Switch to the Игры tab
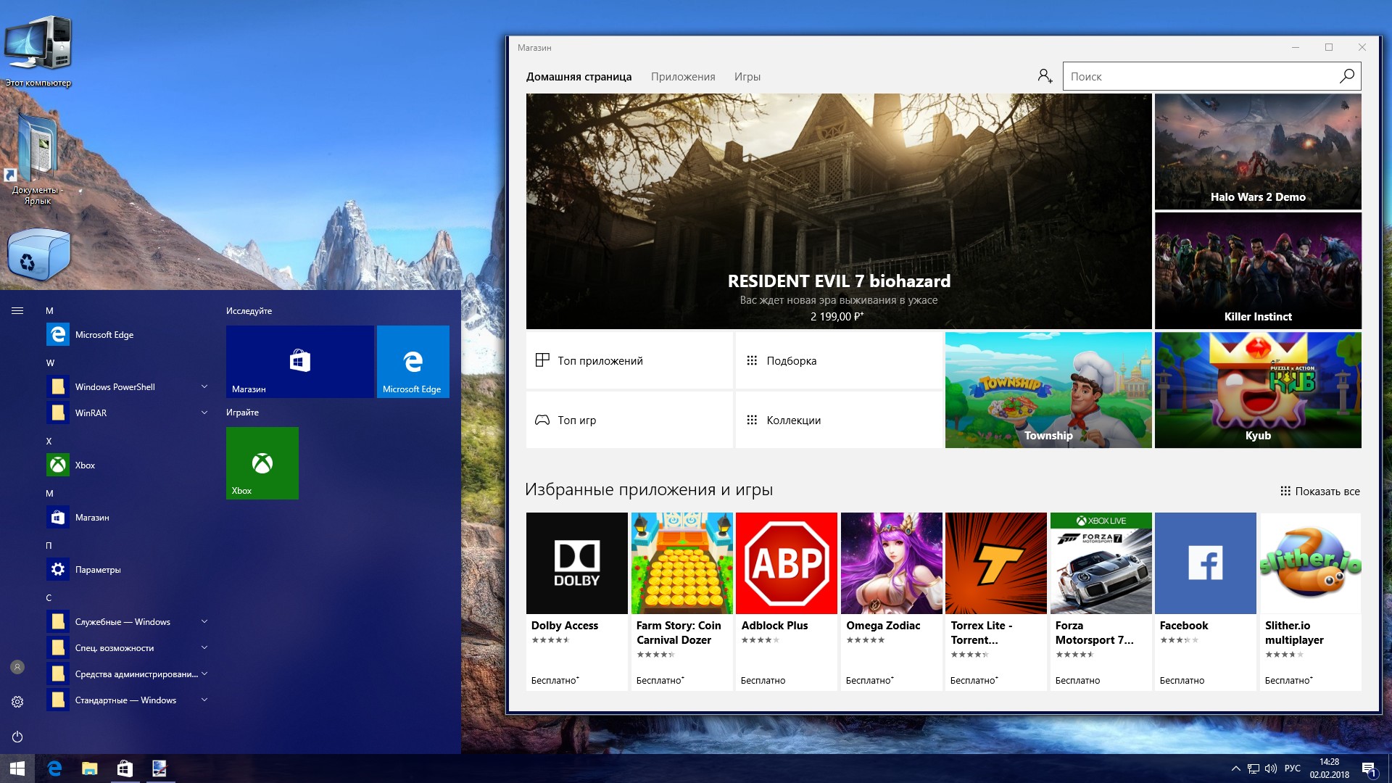 [747, 77]
